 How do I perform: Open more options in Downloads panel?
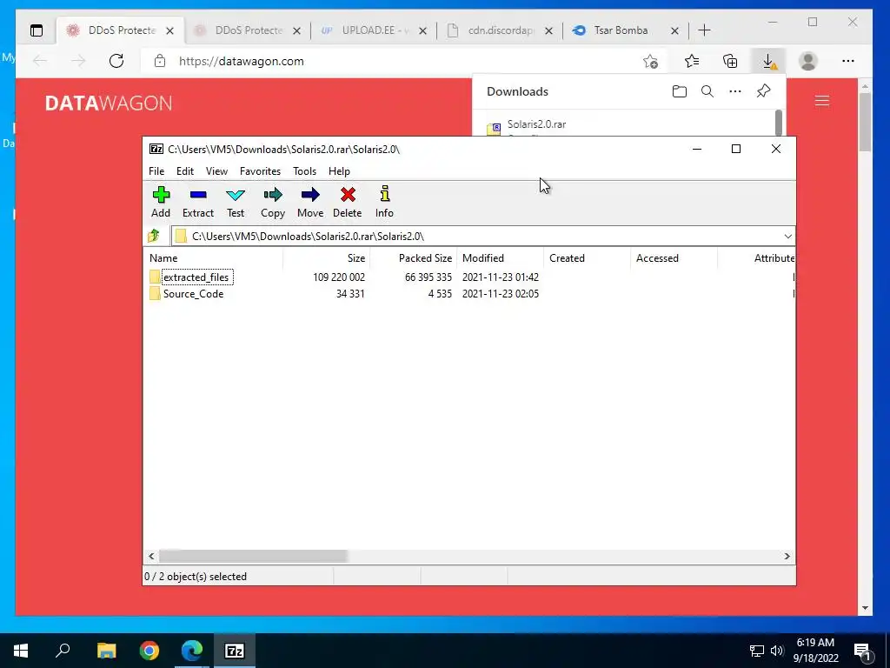(x=735, y=91)
